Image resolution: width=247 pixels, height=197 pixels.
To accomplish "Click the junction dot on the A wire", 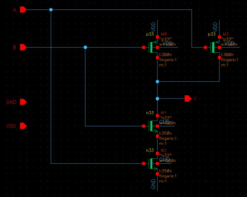I will coord(51,10).
